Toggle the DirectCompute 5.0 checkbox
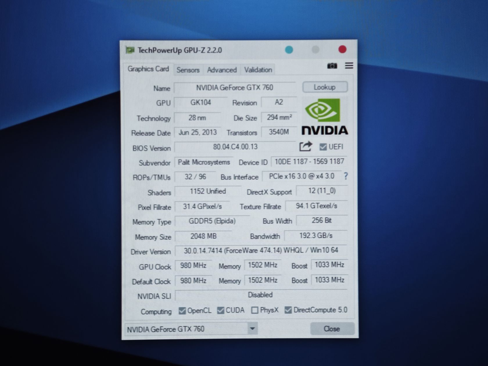Image resolution: width=488 pixels, height=366 pixels. [x=288, y=310]
